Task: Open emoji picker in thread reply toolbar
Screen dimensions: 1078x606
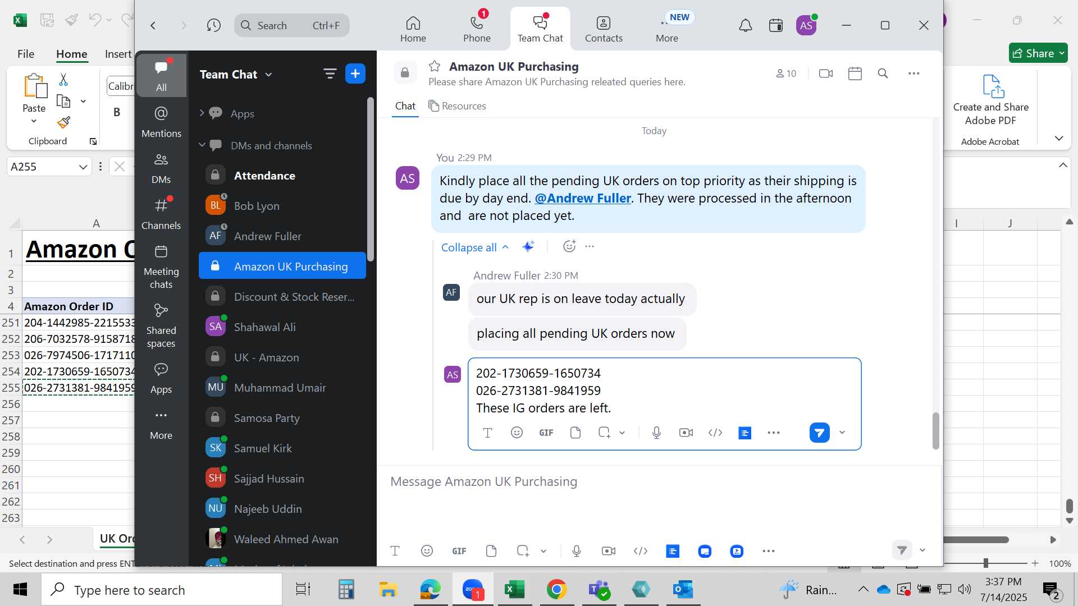Action: [x=517, y=433]
